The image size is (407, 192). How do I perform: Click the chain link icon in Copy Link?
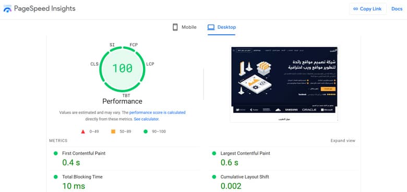[x=356, y=9]
